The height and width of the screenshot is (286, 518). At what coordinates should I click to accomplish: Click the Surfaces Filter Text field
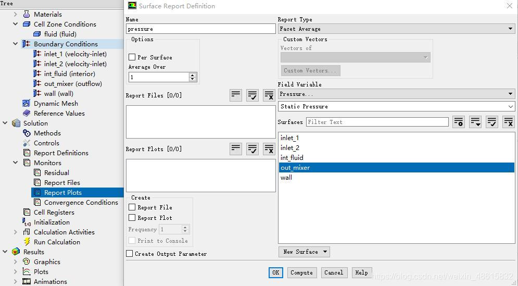coord(377,122)
